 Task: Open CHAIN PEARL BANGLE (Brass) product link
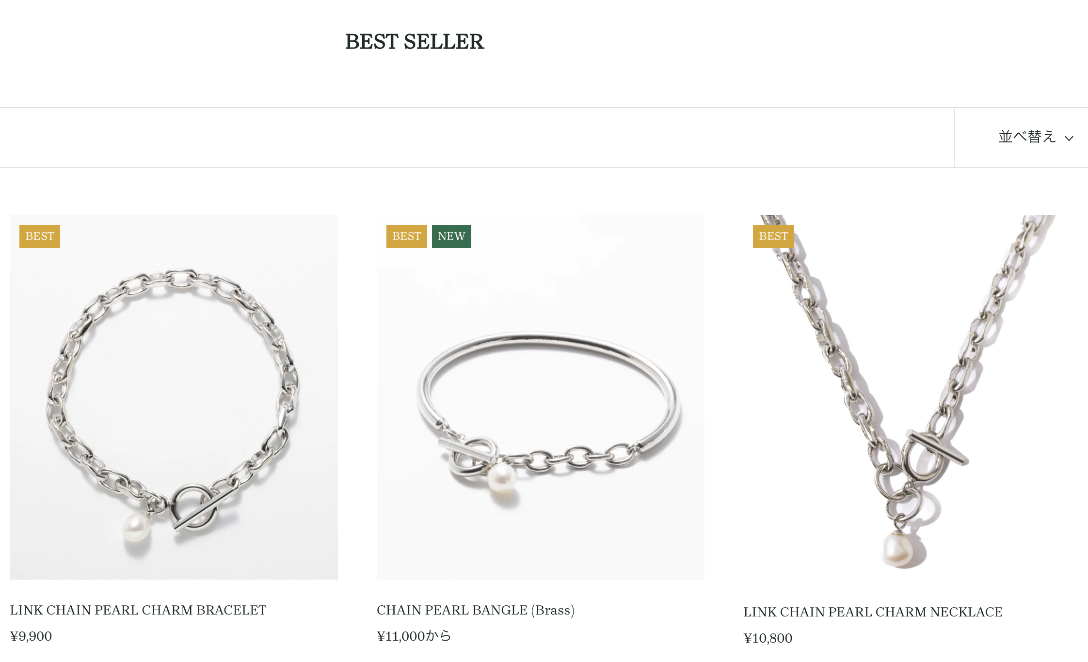tap(476, 610)
